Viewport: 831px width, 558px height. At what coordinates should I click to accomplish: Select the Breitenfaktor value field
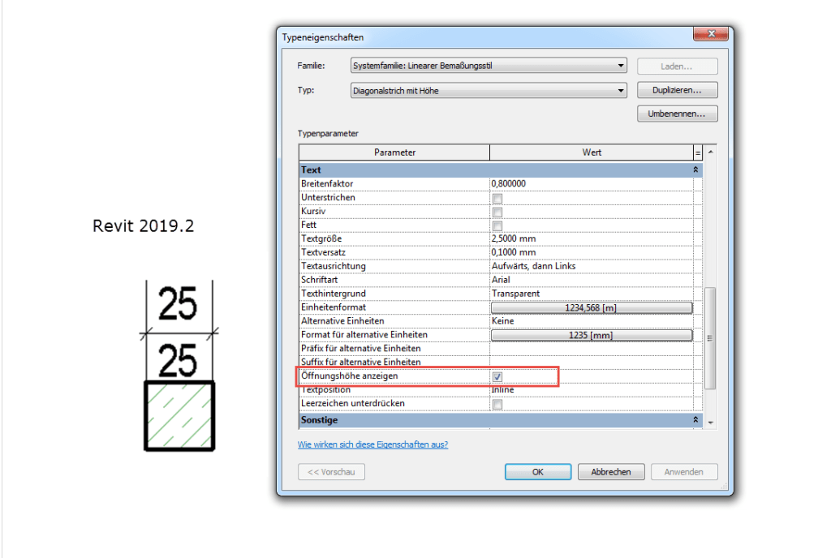click(591, 184)
